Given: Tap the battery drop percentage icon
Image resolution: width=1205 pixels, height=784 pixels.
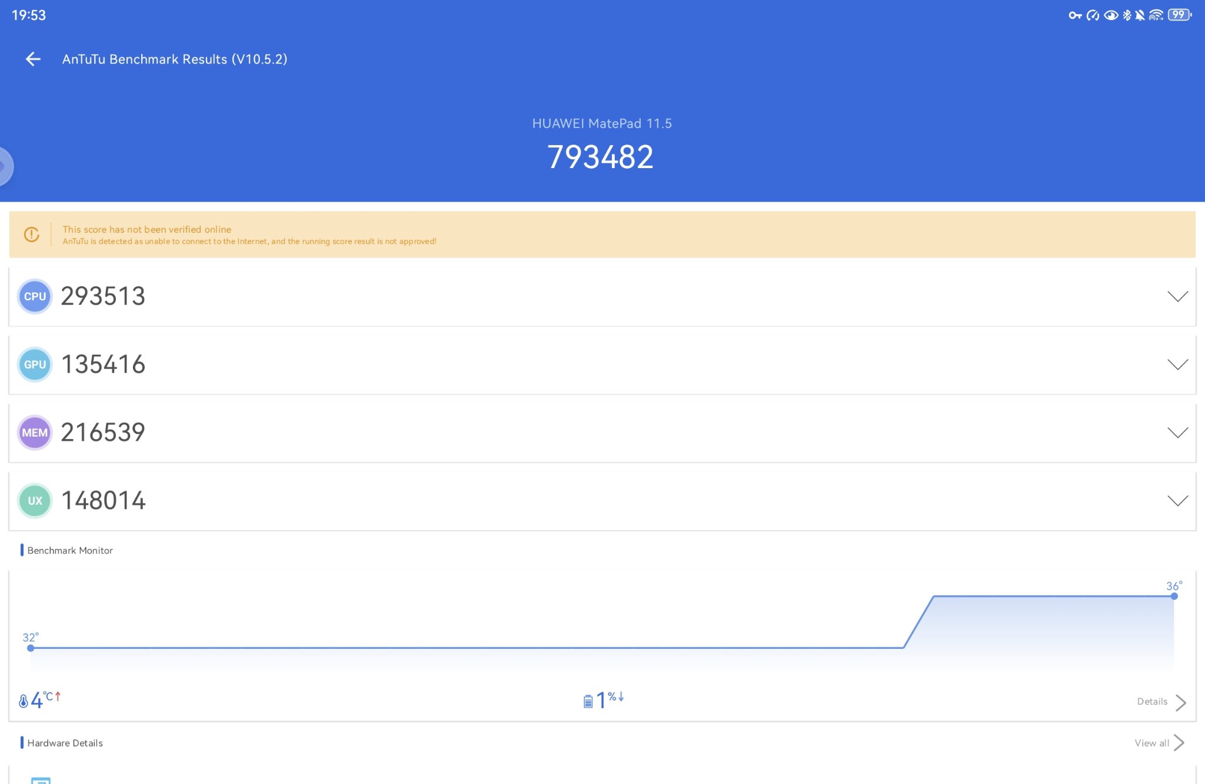Looking at the screenshot, I should coord(588,701).
